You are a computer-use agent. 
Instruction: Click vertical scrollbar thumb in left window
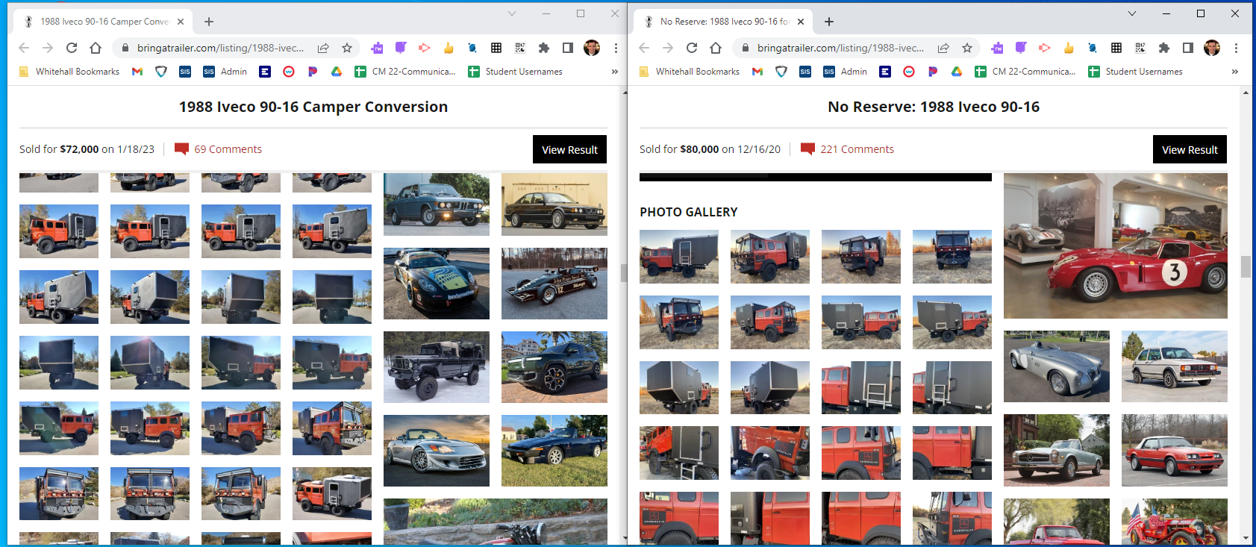pyautogui.click(x=624, y=272)
